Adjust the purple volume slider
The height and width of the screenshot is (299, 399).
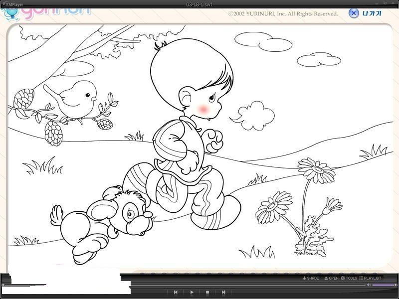pos(384,285)
